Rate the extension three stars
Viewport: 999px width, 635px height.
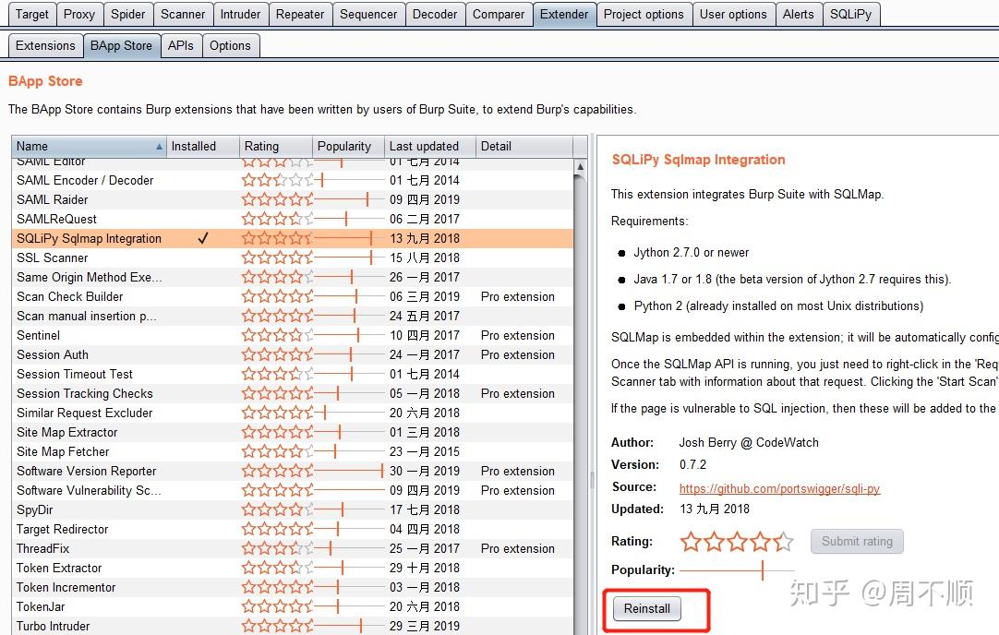pyautogui.click(x=737, y=542)
